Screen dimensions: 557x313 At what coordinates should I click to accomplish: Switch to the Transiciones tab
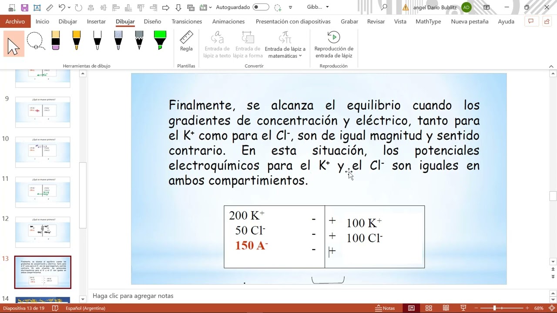tap(187, 21)
